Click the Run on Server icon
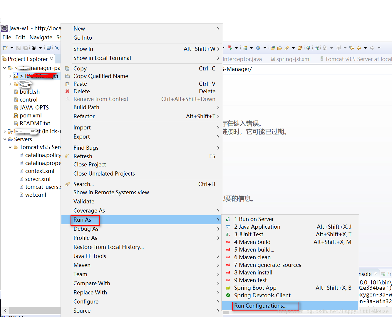 click(x=228, y=219)
